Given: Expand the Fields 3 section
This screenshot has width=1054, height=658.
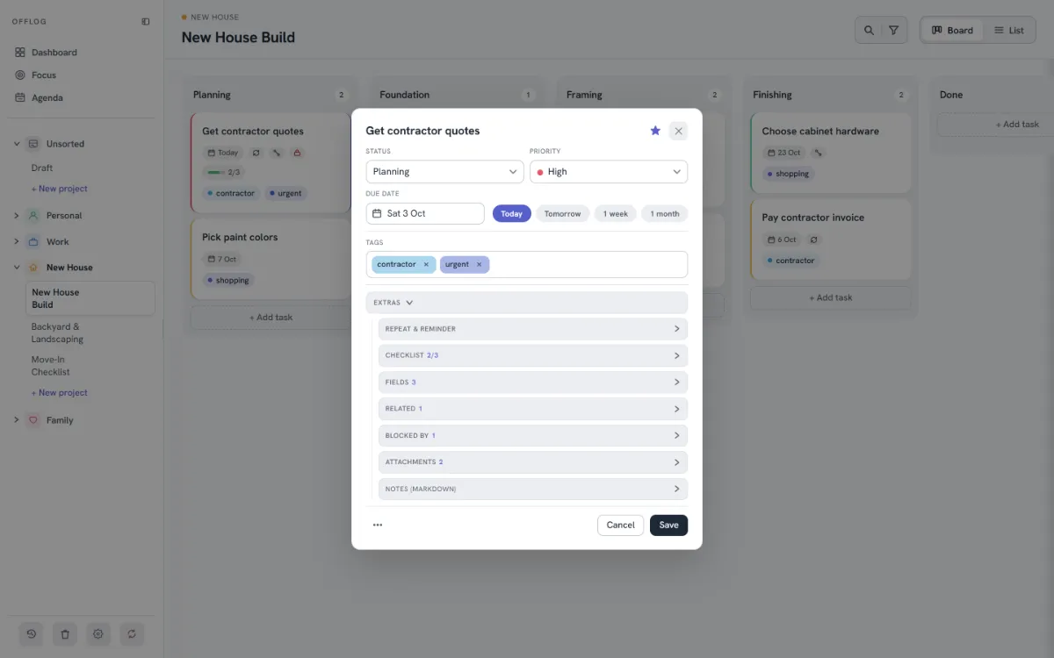Looking at the screenshot, I should point(533,383).
